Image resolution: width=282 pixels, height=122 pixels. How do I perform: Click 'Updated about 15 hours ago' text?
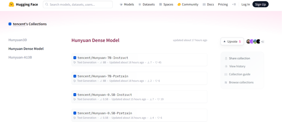[x=129, y=99]
